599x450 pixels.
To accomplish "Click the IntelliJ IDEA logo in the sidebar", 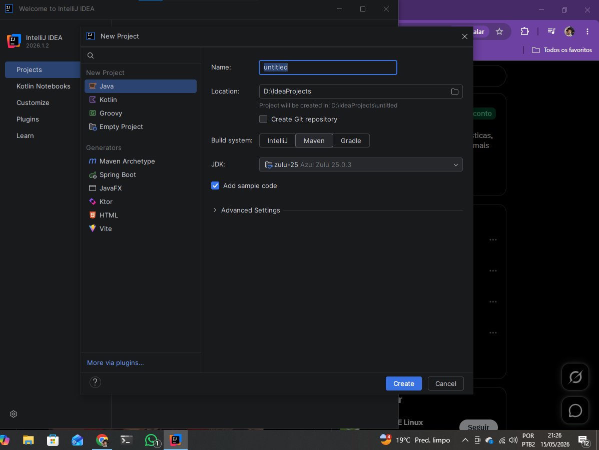I will pos(14,41).
